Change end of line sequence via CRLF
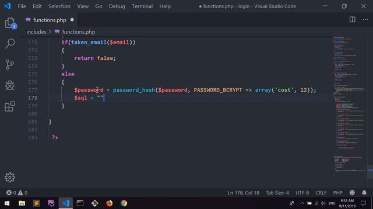The height and width of the screenshot is (209, 373). tap(321, 193)
